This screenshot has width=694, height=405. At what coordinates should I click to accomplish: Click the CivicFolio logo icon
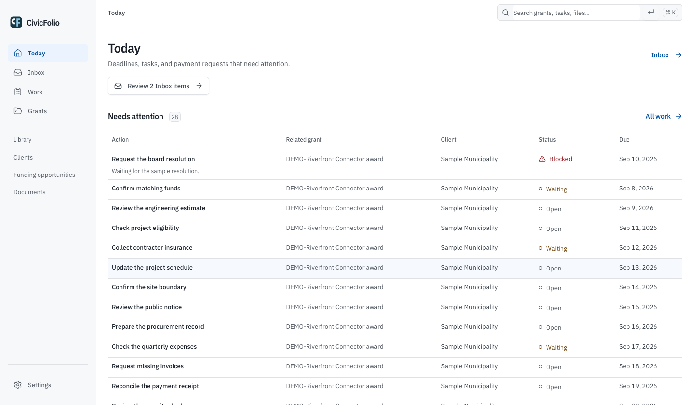[x=16, y=22]
